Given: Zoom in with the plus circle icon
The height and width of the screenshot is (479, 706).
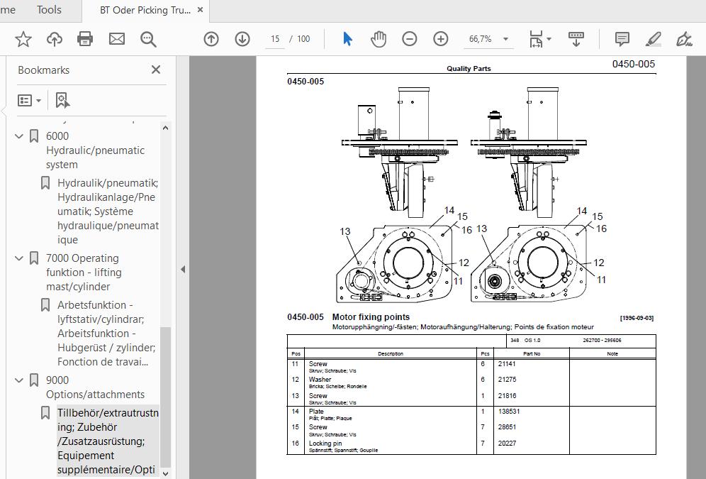Looking at the screenshot, I should pos(440,39).
